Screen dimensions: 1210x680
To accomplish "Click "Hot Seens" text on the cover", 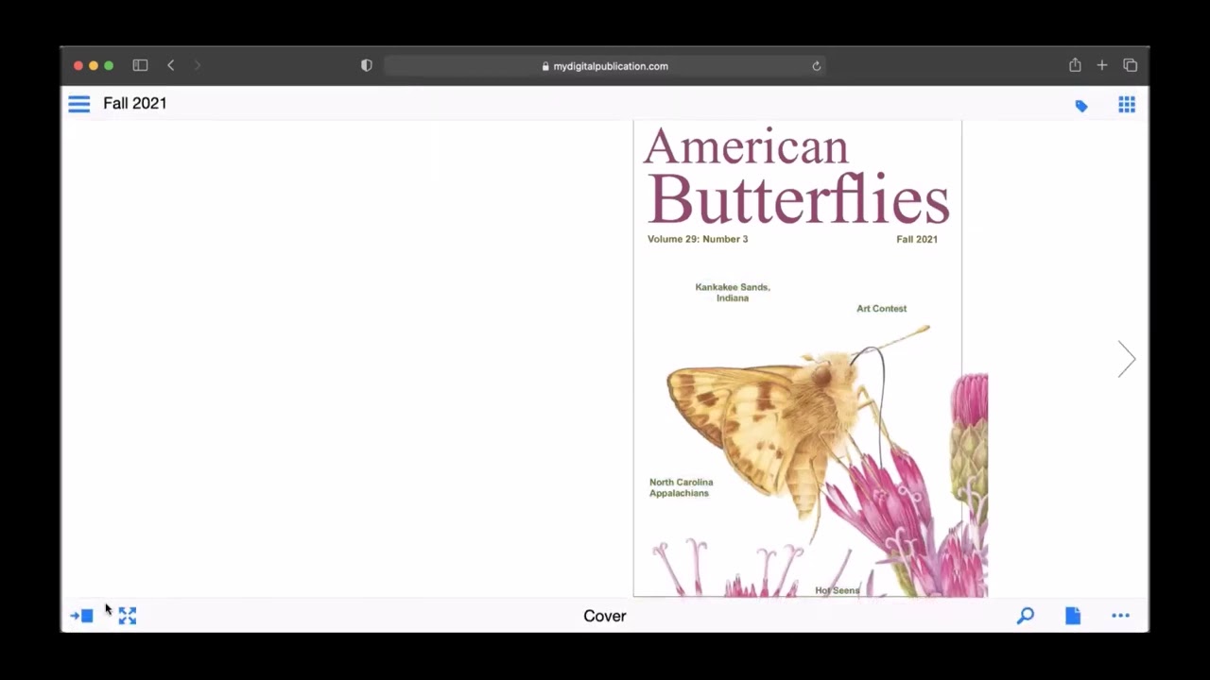I will click(x=838, y=590).
